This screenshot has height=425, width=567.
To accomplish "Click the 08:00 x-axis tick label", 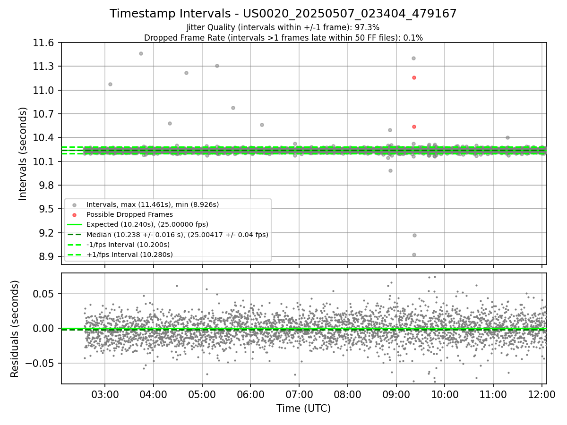I will 348,394.
